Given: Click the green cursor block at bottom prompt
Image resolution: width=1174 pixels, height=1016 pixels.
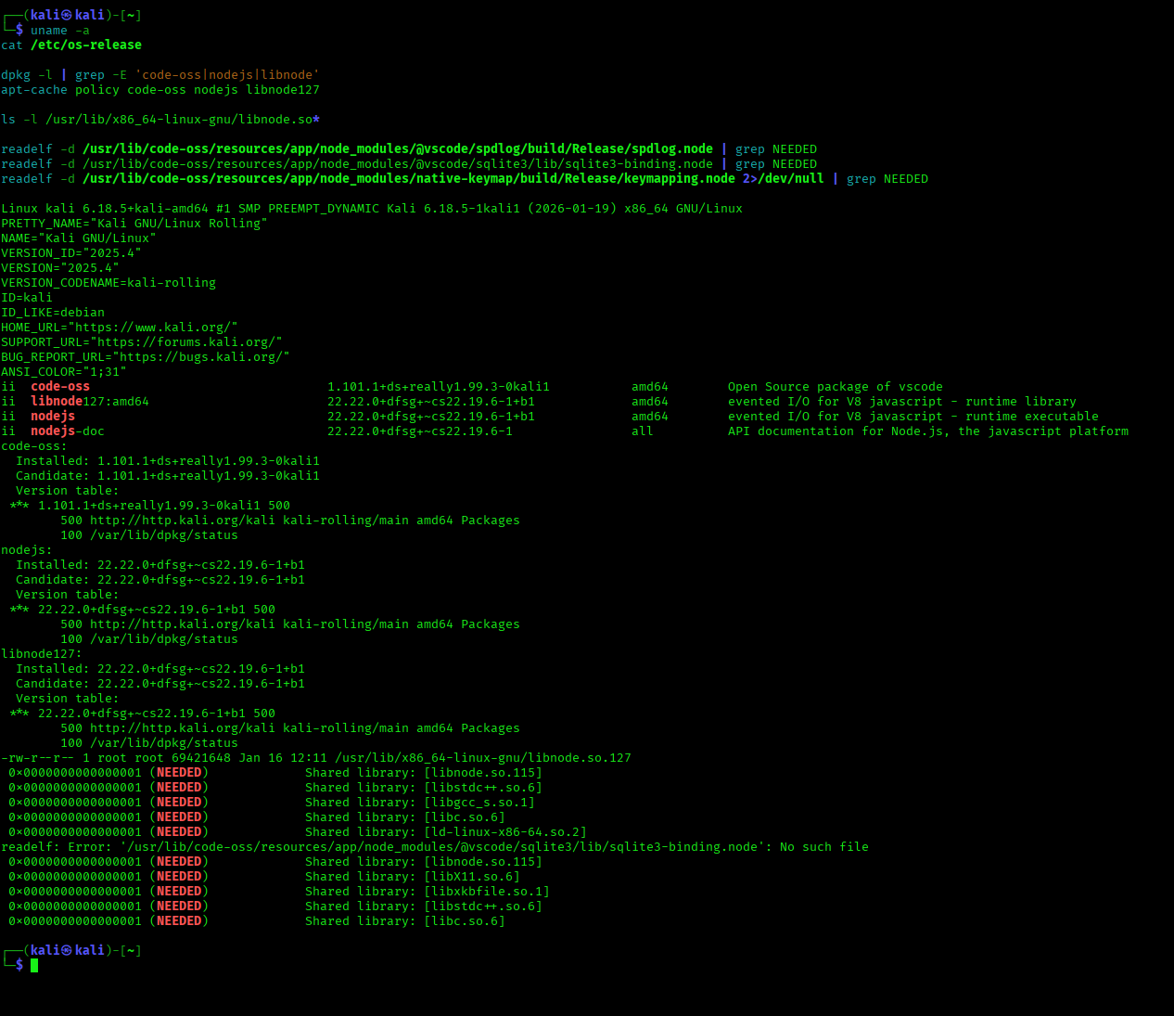Looking at the screenshot, I should coord(34,965).
